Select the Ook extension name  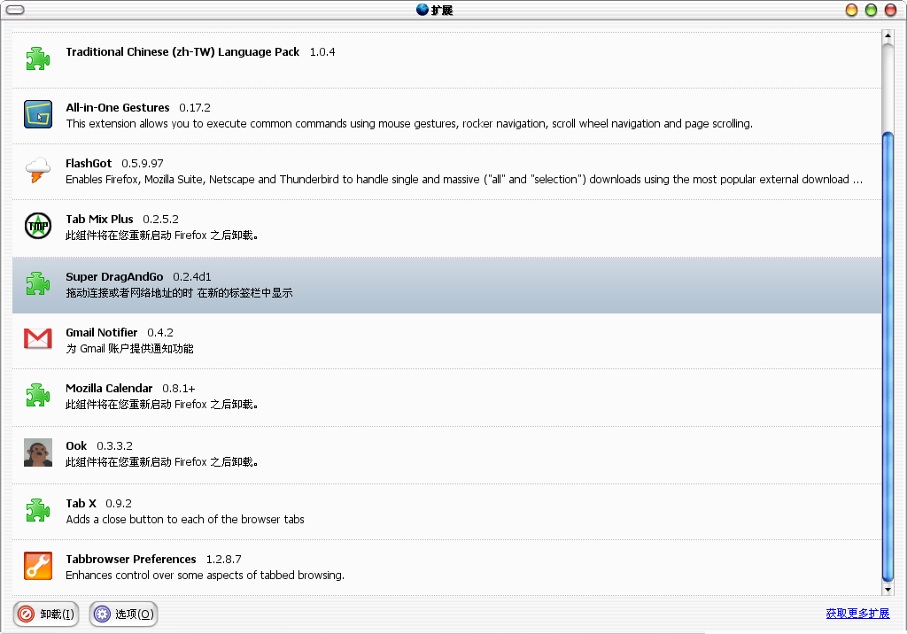tap(76, 446)
